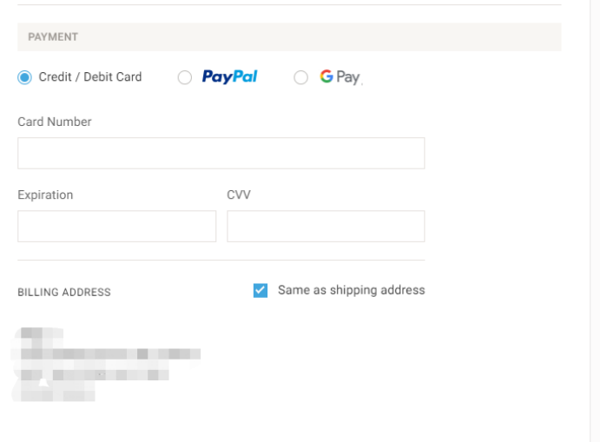Click the CVV label text

239,195
